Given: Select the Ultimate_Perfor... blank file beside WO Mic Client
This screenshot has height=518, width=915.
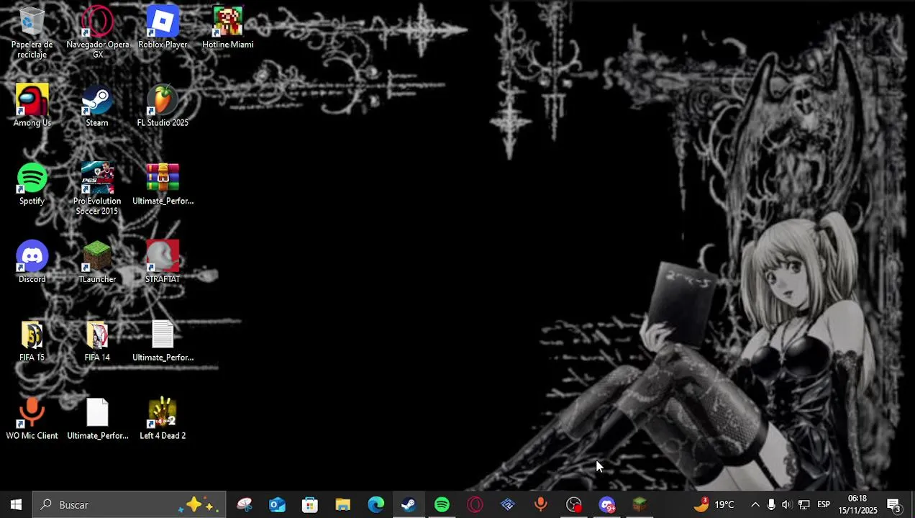Looking at the screenshot, I should click(97, 419).
